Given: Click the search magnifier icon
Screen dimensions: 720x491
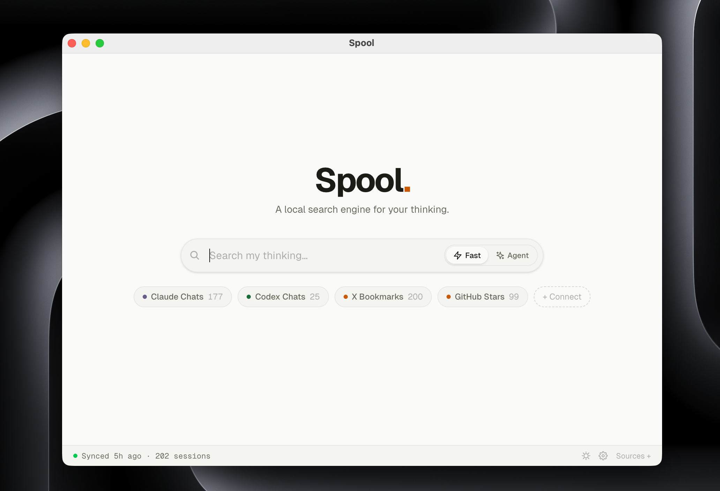Looking at the screenshot, I should pos(195,255).
